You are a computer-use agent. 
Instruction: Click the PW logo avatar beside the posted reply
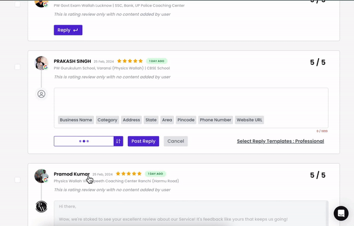point(41,207)
